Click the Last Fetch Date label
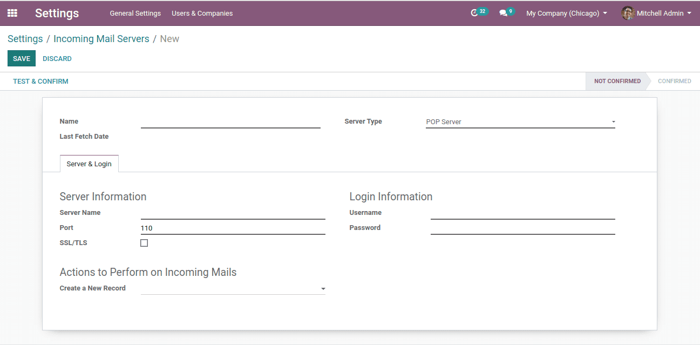 coord(84,137)
